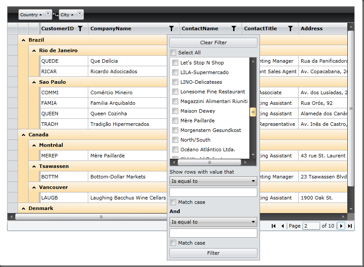This screenshot has width=364, height=267.
Task: Check North/South option
Action: coord(175,140)
